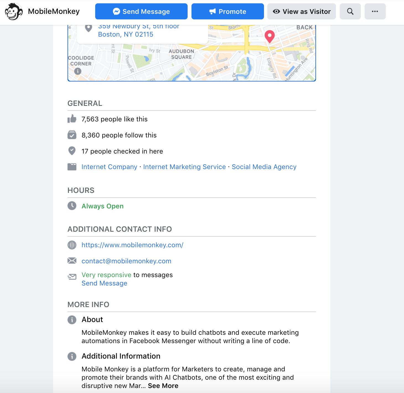Click the megaphone icon in Promote button

[213, 11]
